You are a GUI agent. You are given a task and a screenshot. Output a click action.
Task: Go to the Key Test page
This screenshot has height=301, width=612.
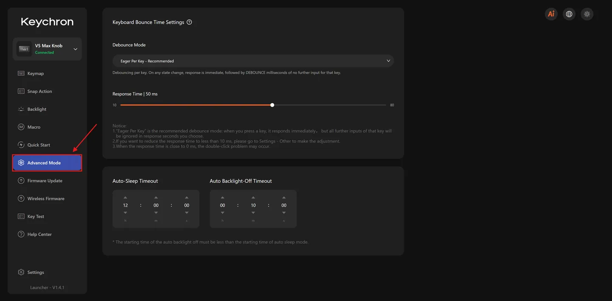[47, 216]
